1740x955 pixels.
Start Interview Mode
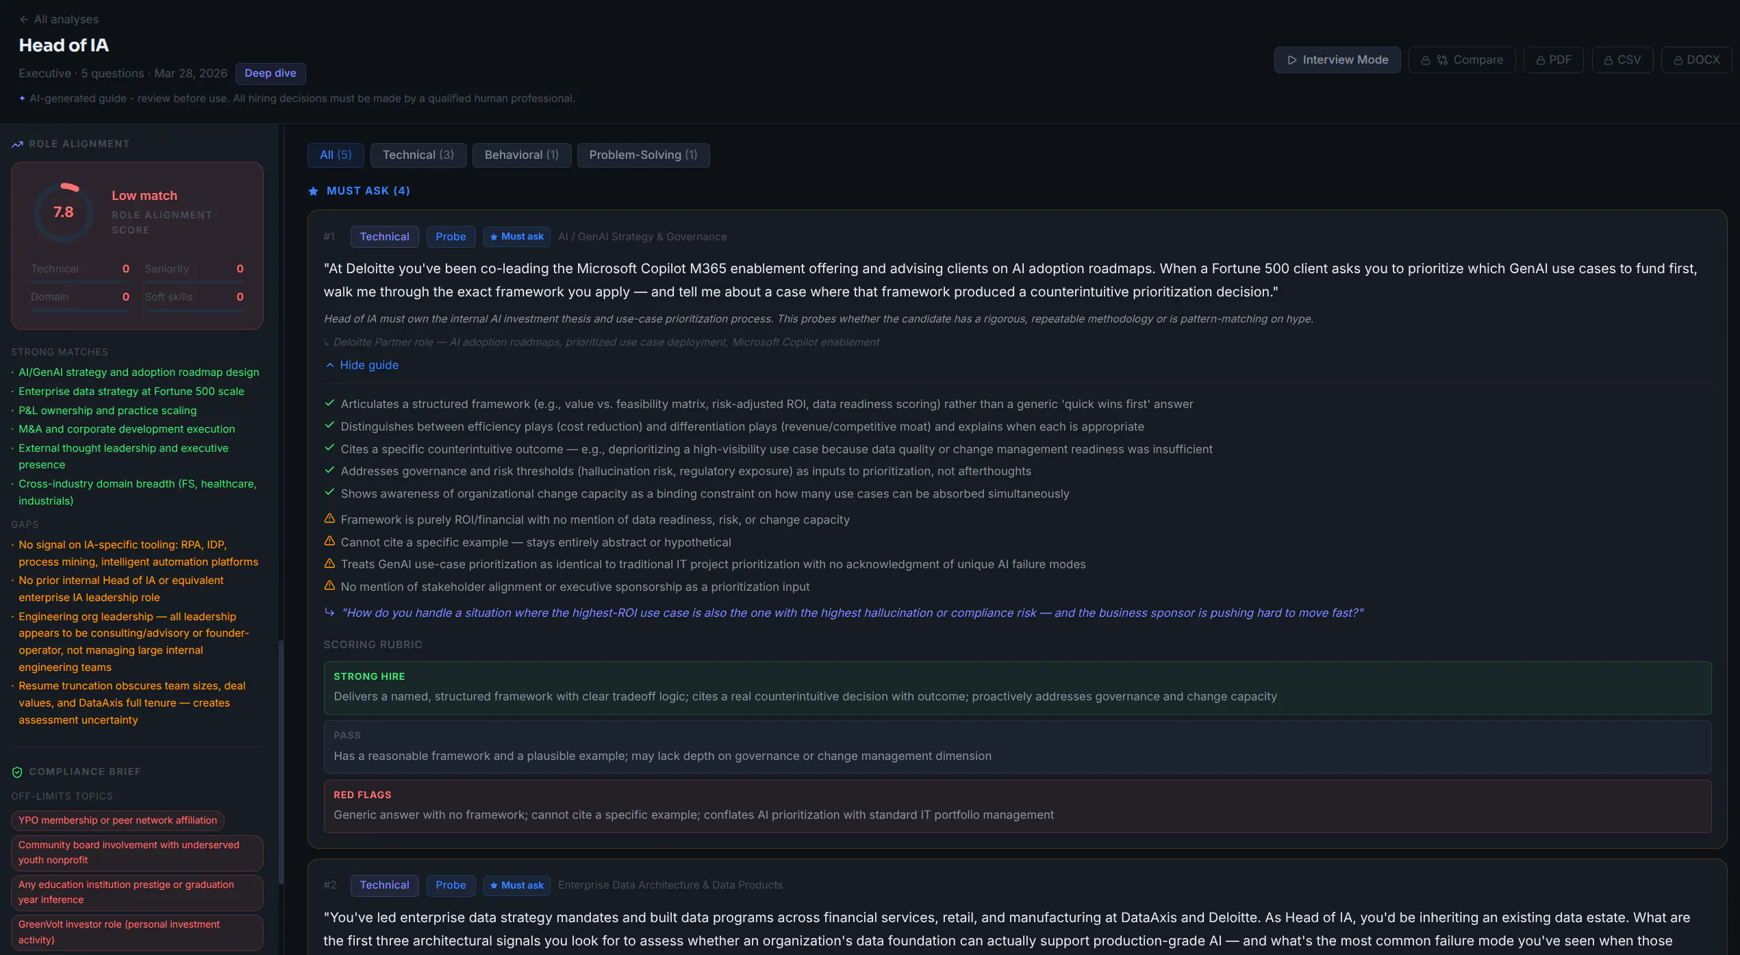point(1337,60)
